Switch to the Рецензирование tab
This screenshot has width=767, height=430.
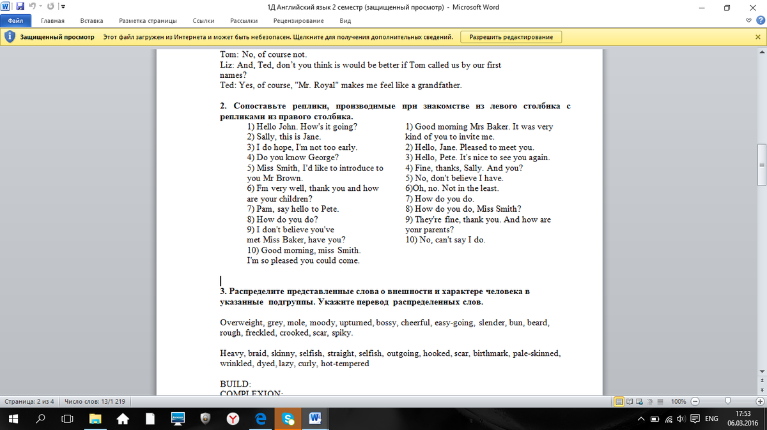[298, 21]
